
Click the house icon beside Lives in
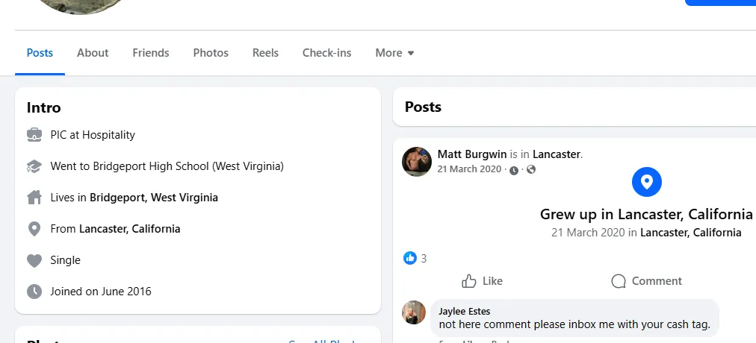tap(34, 198)
